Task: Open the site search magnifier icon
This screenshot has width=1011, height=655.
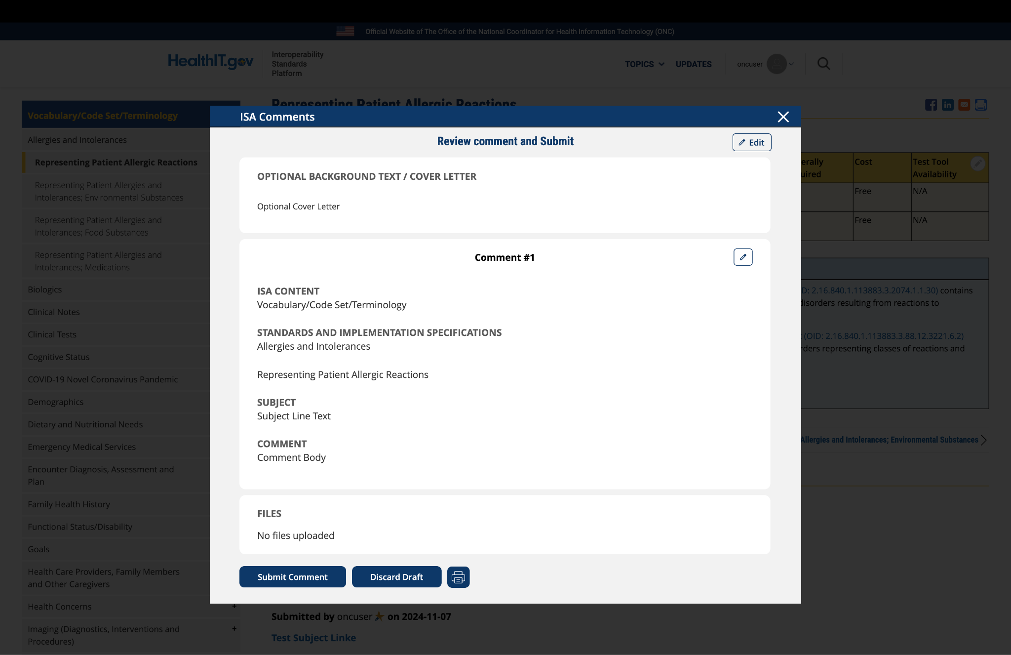Action: 823,64
